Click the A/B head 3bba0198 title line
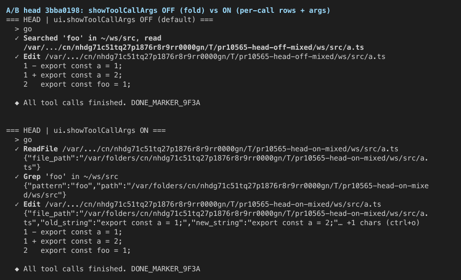This screenshot has height=280, width=461. click(168, 11)
